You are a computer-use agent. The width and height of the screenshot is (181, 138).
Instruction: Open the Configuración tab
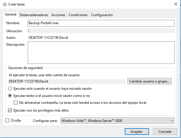tap(102, 15)
